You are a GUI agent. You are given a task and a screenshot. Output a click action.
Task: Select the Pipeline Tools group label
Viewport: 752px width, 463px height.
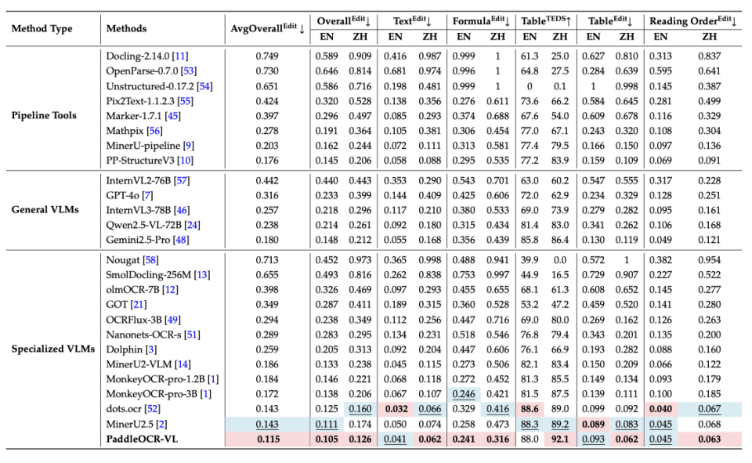click(x=44, y=115)
